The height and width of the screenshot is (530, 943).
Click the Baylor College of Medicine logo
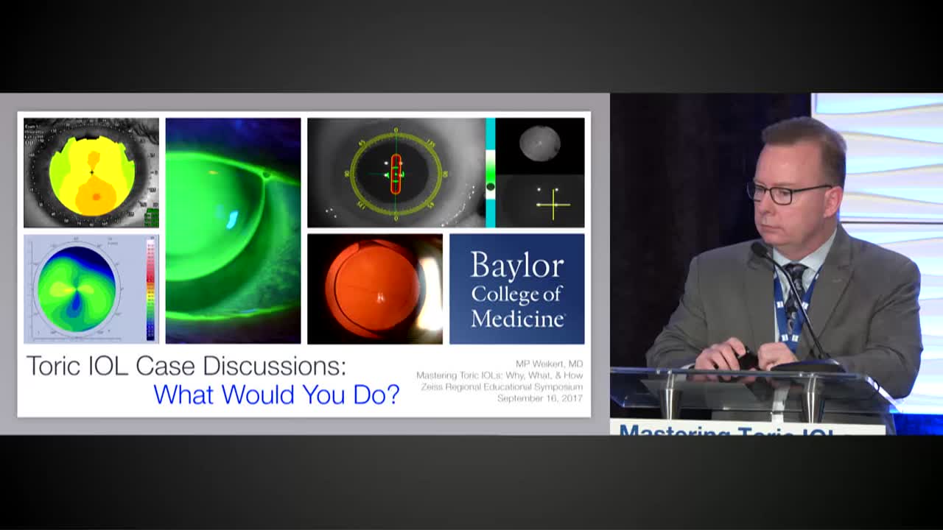click(x=516, y=289)
